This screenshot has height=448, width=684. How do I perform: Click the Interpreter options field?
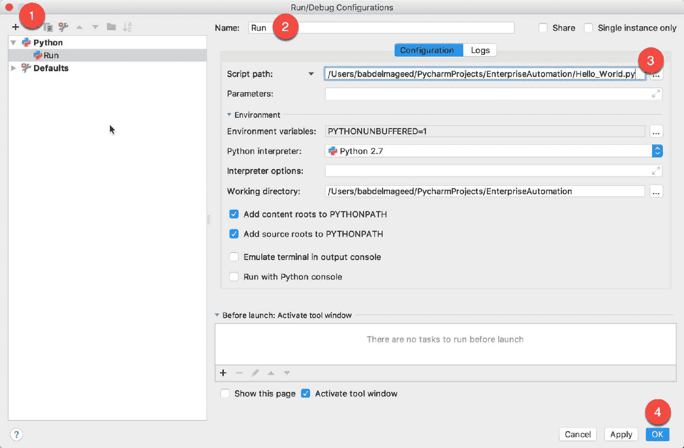493,171
